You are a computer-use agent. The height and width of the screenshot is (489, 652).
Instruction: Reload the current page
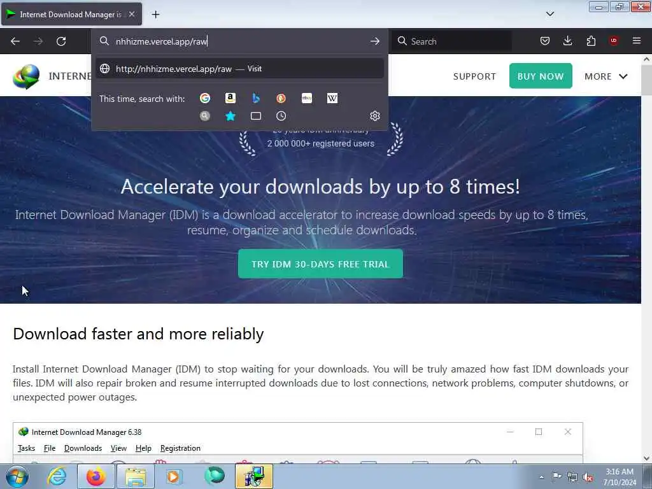61,41
